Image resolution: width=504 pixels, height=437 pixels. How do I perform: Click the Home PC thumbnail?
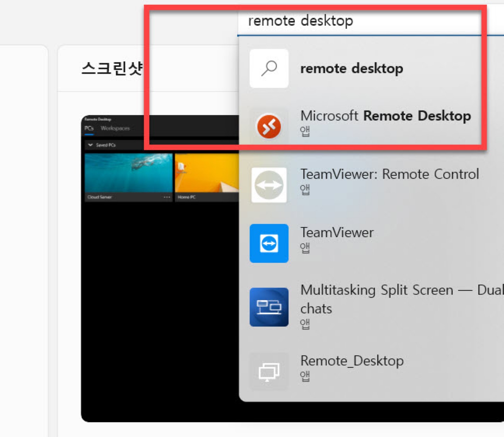[x=206, y=177]
